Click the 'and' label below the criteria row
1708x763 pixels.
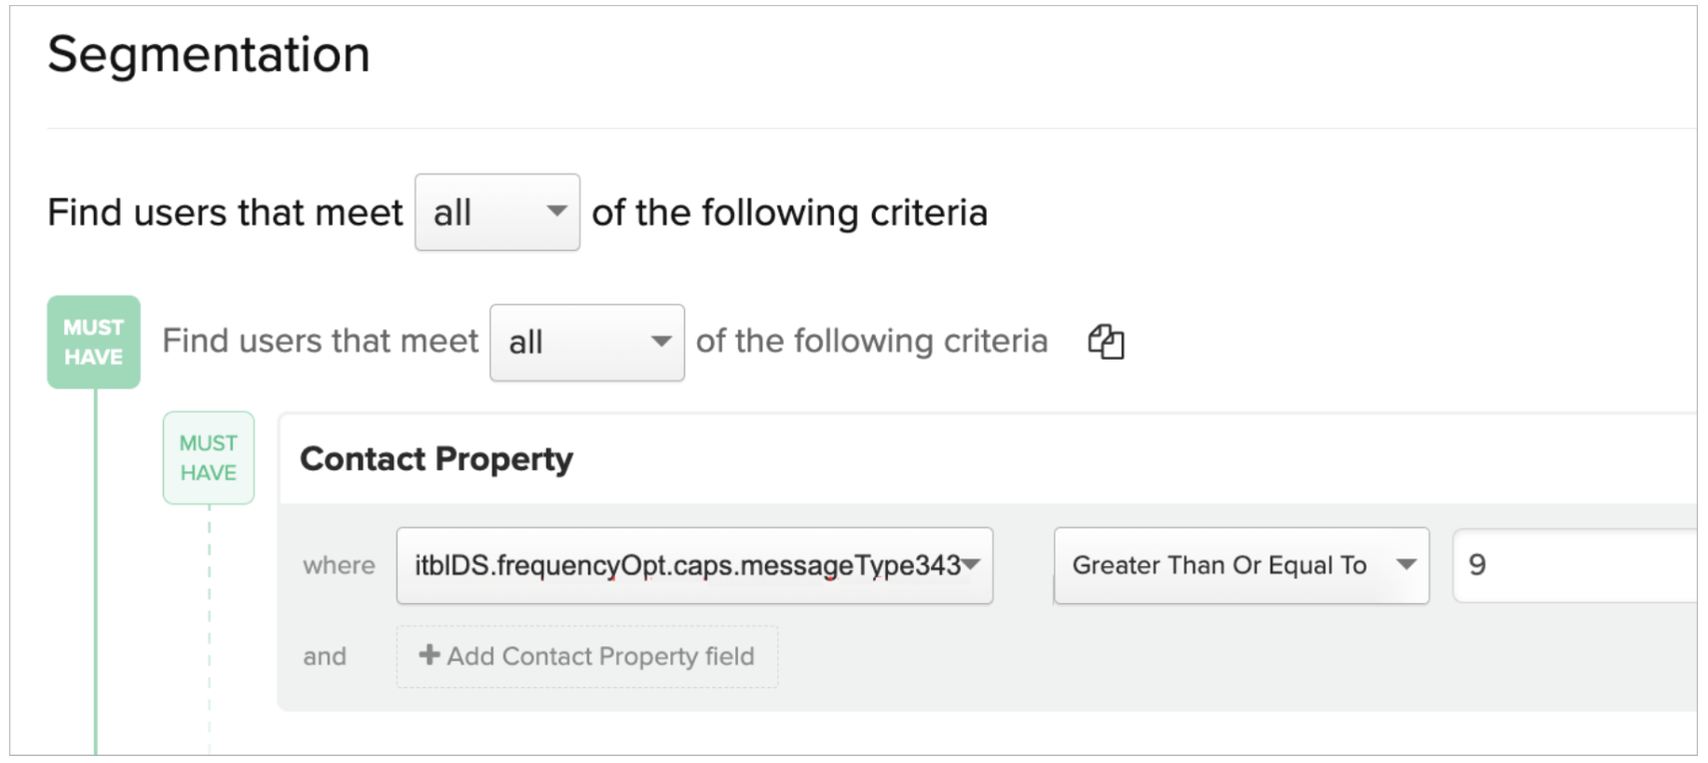coord(325,656)
